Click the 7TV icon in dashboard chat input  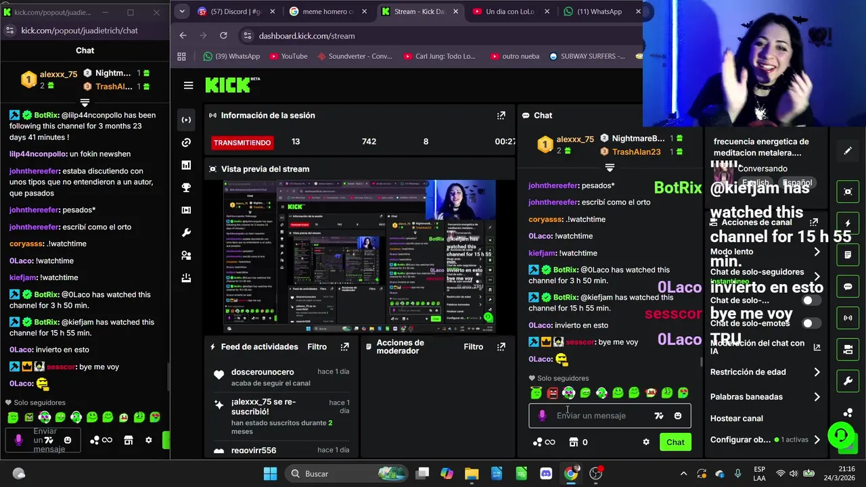(x=659, y=416)
